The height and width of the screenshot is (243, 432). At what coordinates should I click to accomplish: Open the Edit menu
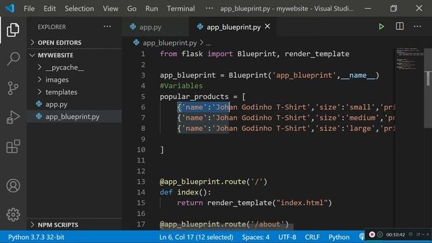(49, 9)
